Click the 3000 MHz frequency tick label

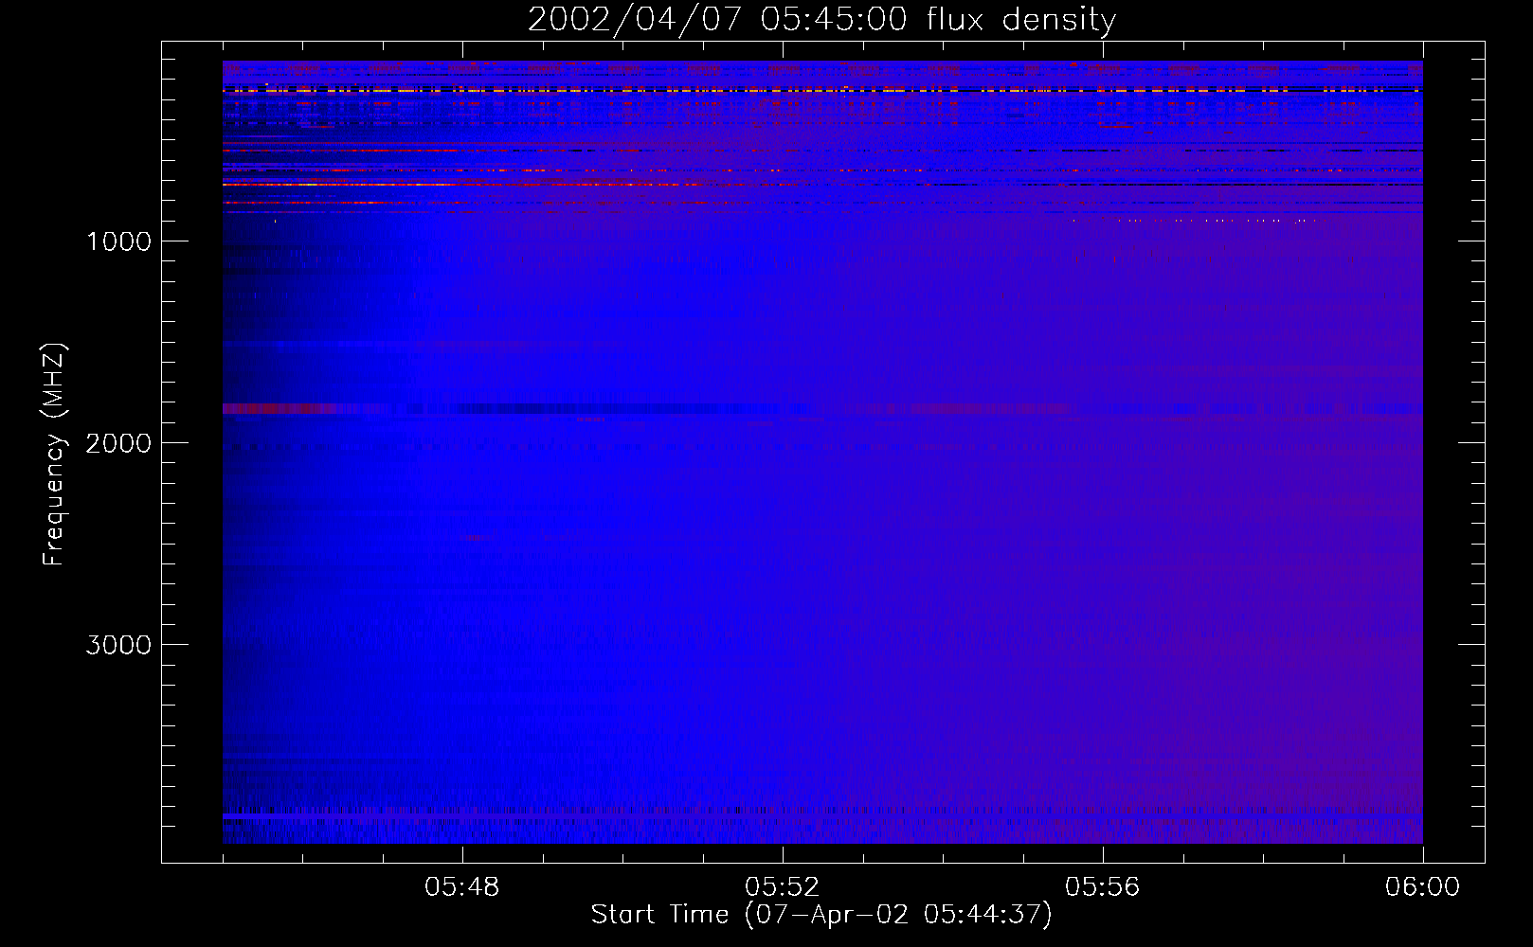[x=118, y=645]
